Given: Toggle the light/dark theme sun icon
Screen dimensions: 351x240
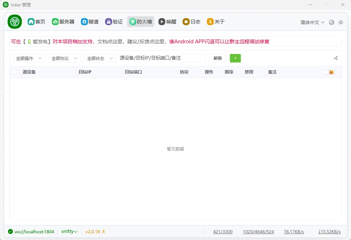Looking at the screenshot, I should [341, 22].
